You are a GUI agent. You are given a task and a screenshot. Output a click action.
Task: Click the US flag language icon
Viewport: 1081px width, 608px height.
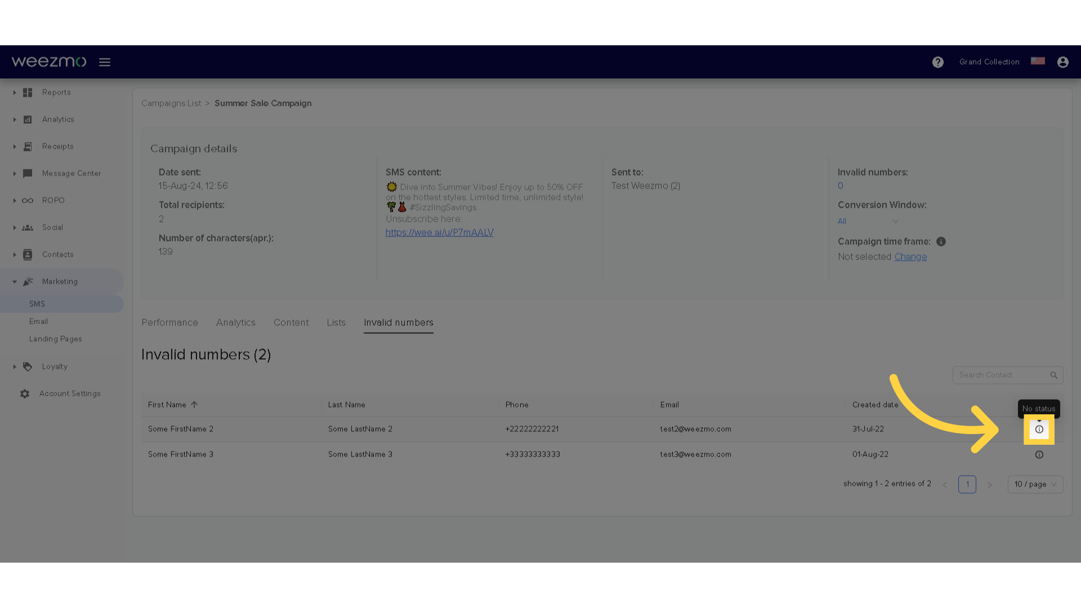tap(1038, 61)
